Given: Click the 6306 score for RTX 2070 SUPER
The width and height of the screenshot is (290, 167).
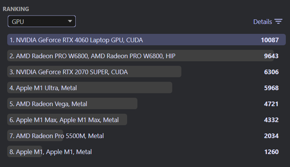Looking at the screenshot, I should coord(271,72).
